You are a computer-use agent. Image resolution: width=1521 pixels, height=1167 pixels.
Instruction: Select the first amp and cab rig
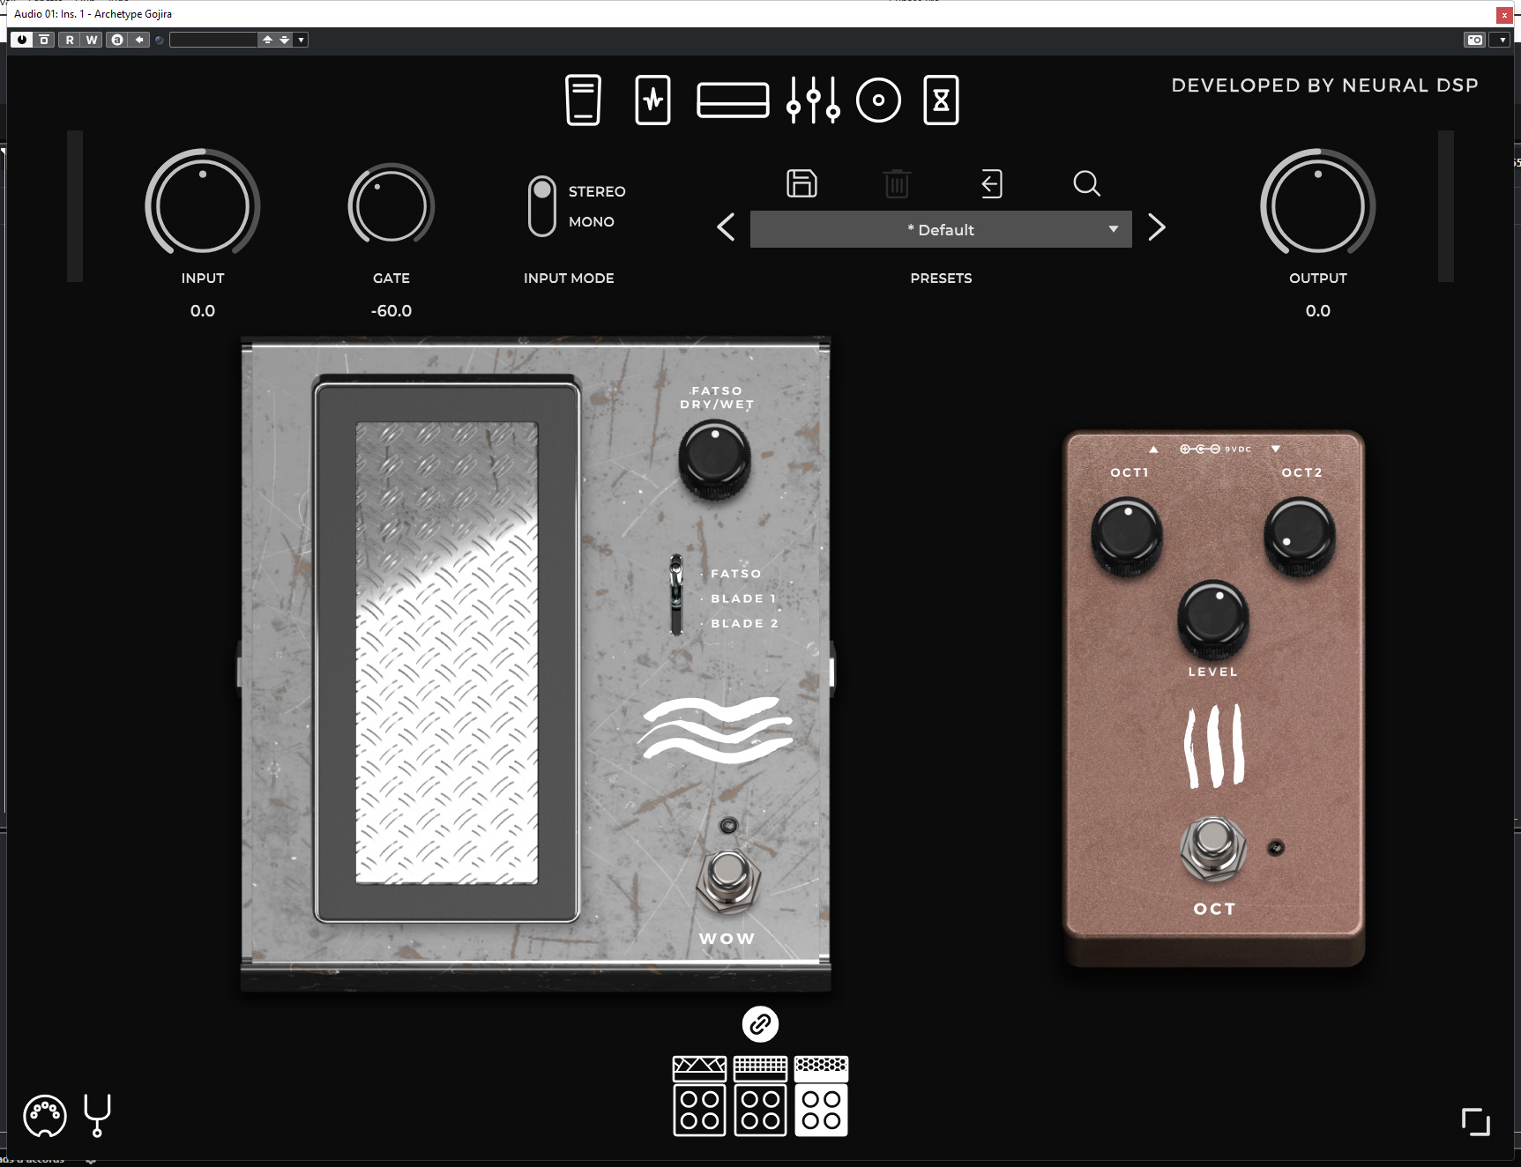tap(699, 1096)
